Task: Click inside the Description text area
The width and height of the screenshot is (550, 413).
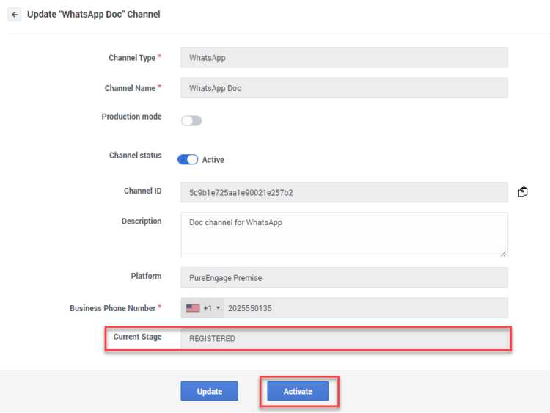Action: (344, 235)
